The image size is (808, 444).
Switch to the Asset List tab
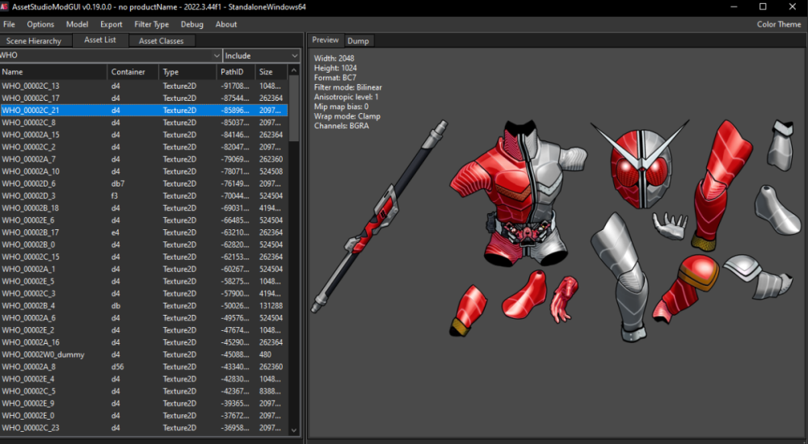tap(100, 40)
